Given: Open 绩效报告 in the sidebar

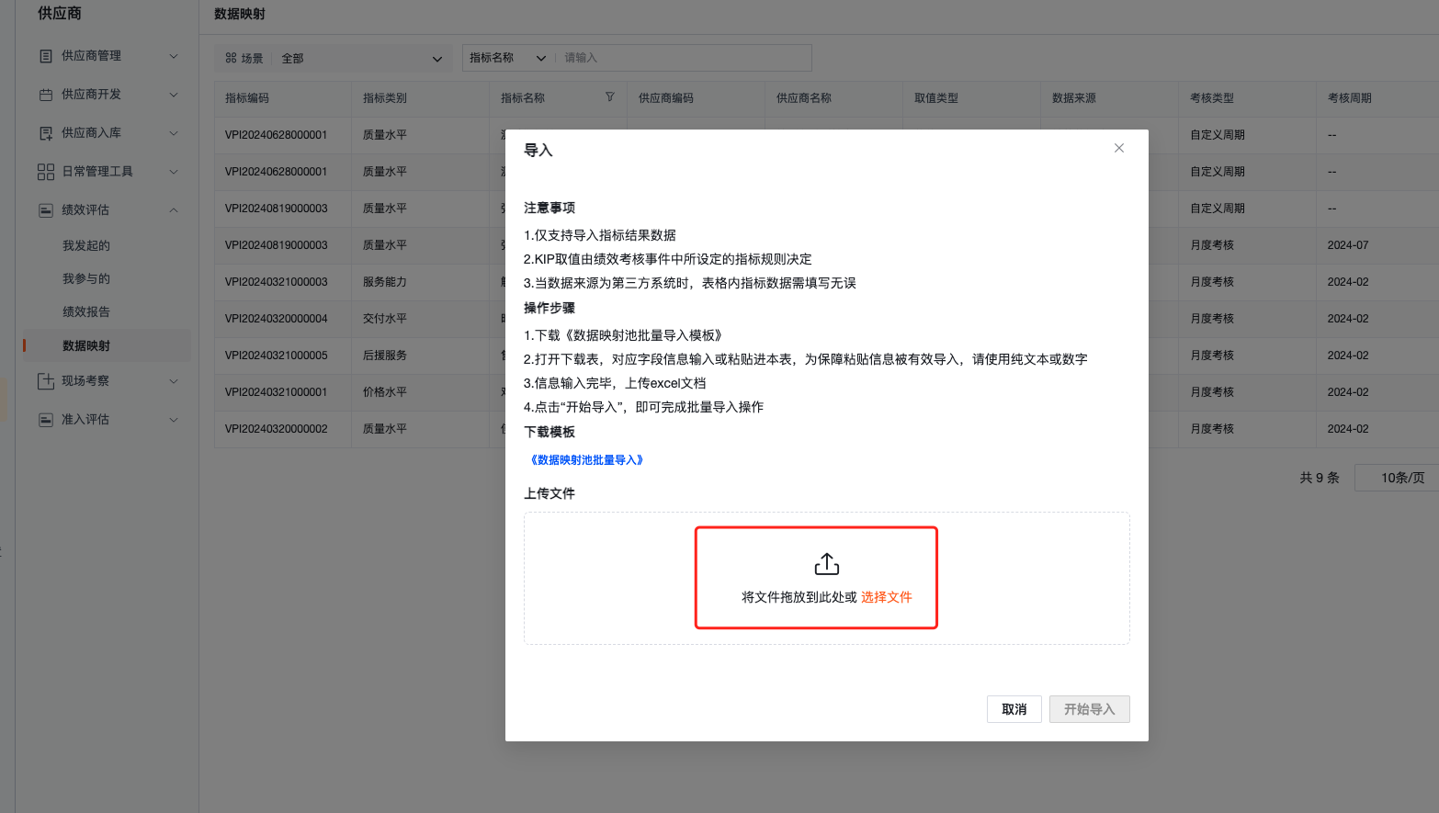Looking at the screenshot, I should tap(86, 311).
